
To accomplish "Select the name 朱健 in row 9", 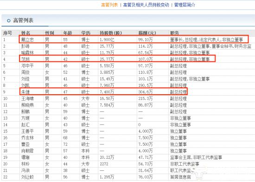I will click(x=25, y=92).
